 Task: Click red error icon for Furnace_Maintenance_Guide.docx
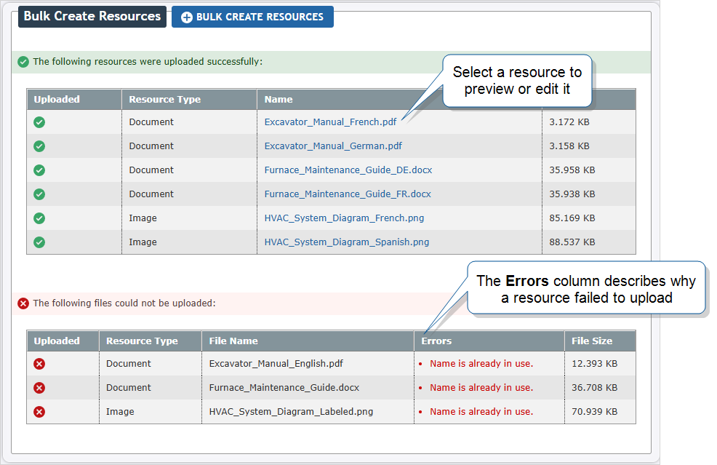(39, 388)
